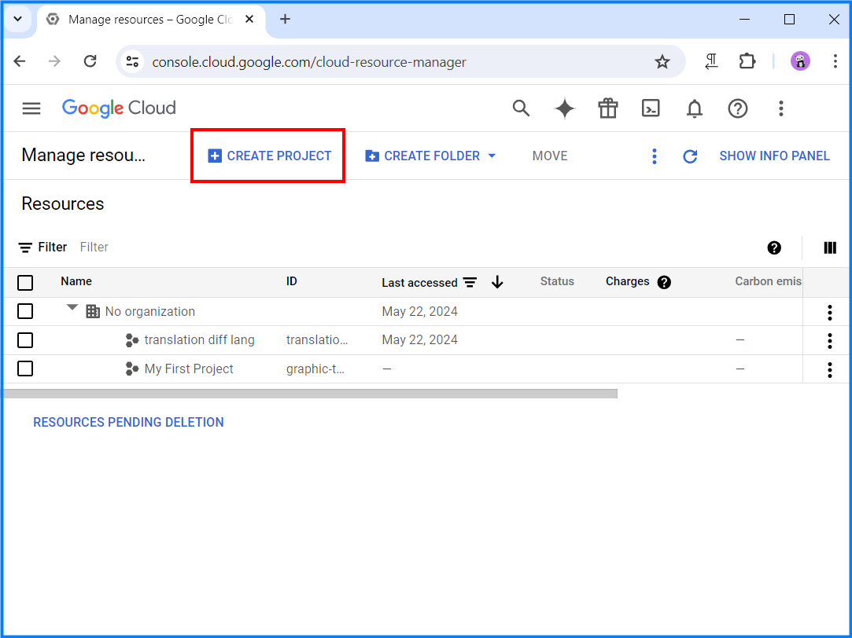Open the help question mark
This screenshot has height=638, width=852.
[737, 108]
